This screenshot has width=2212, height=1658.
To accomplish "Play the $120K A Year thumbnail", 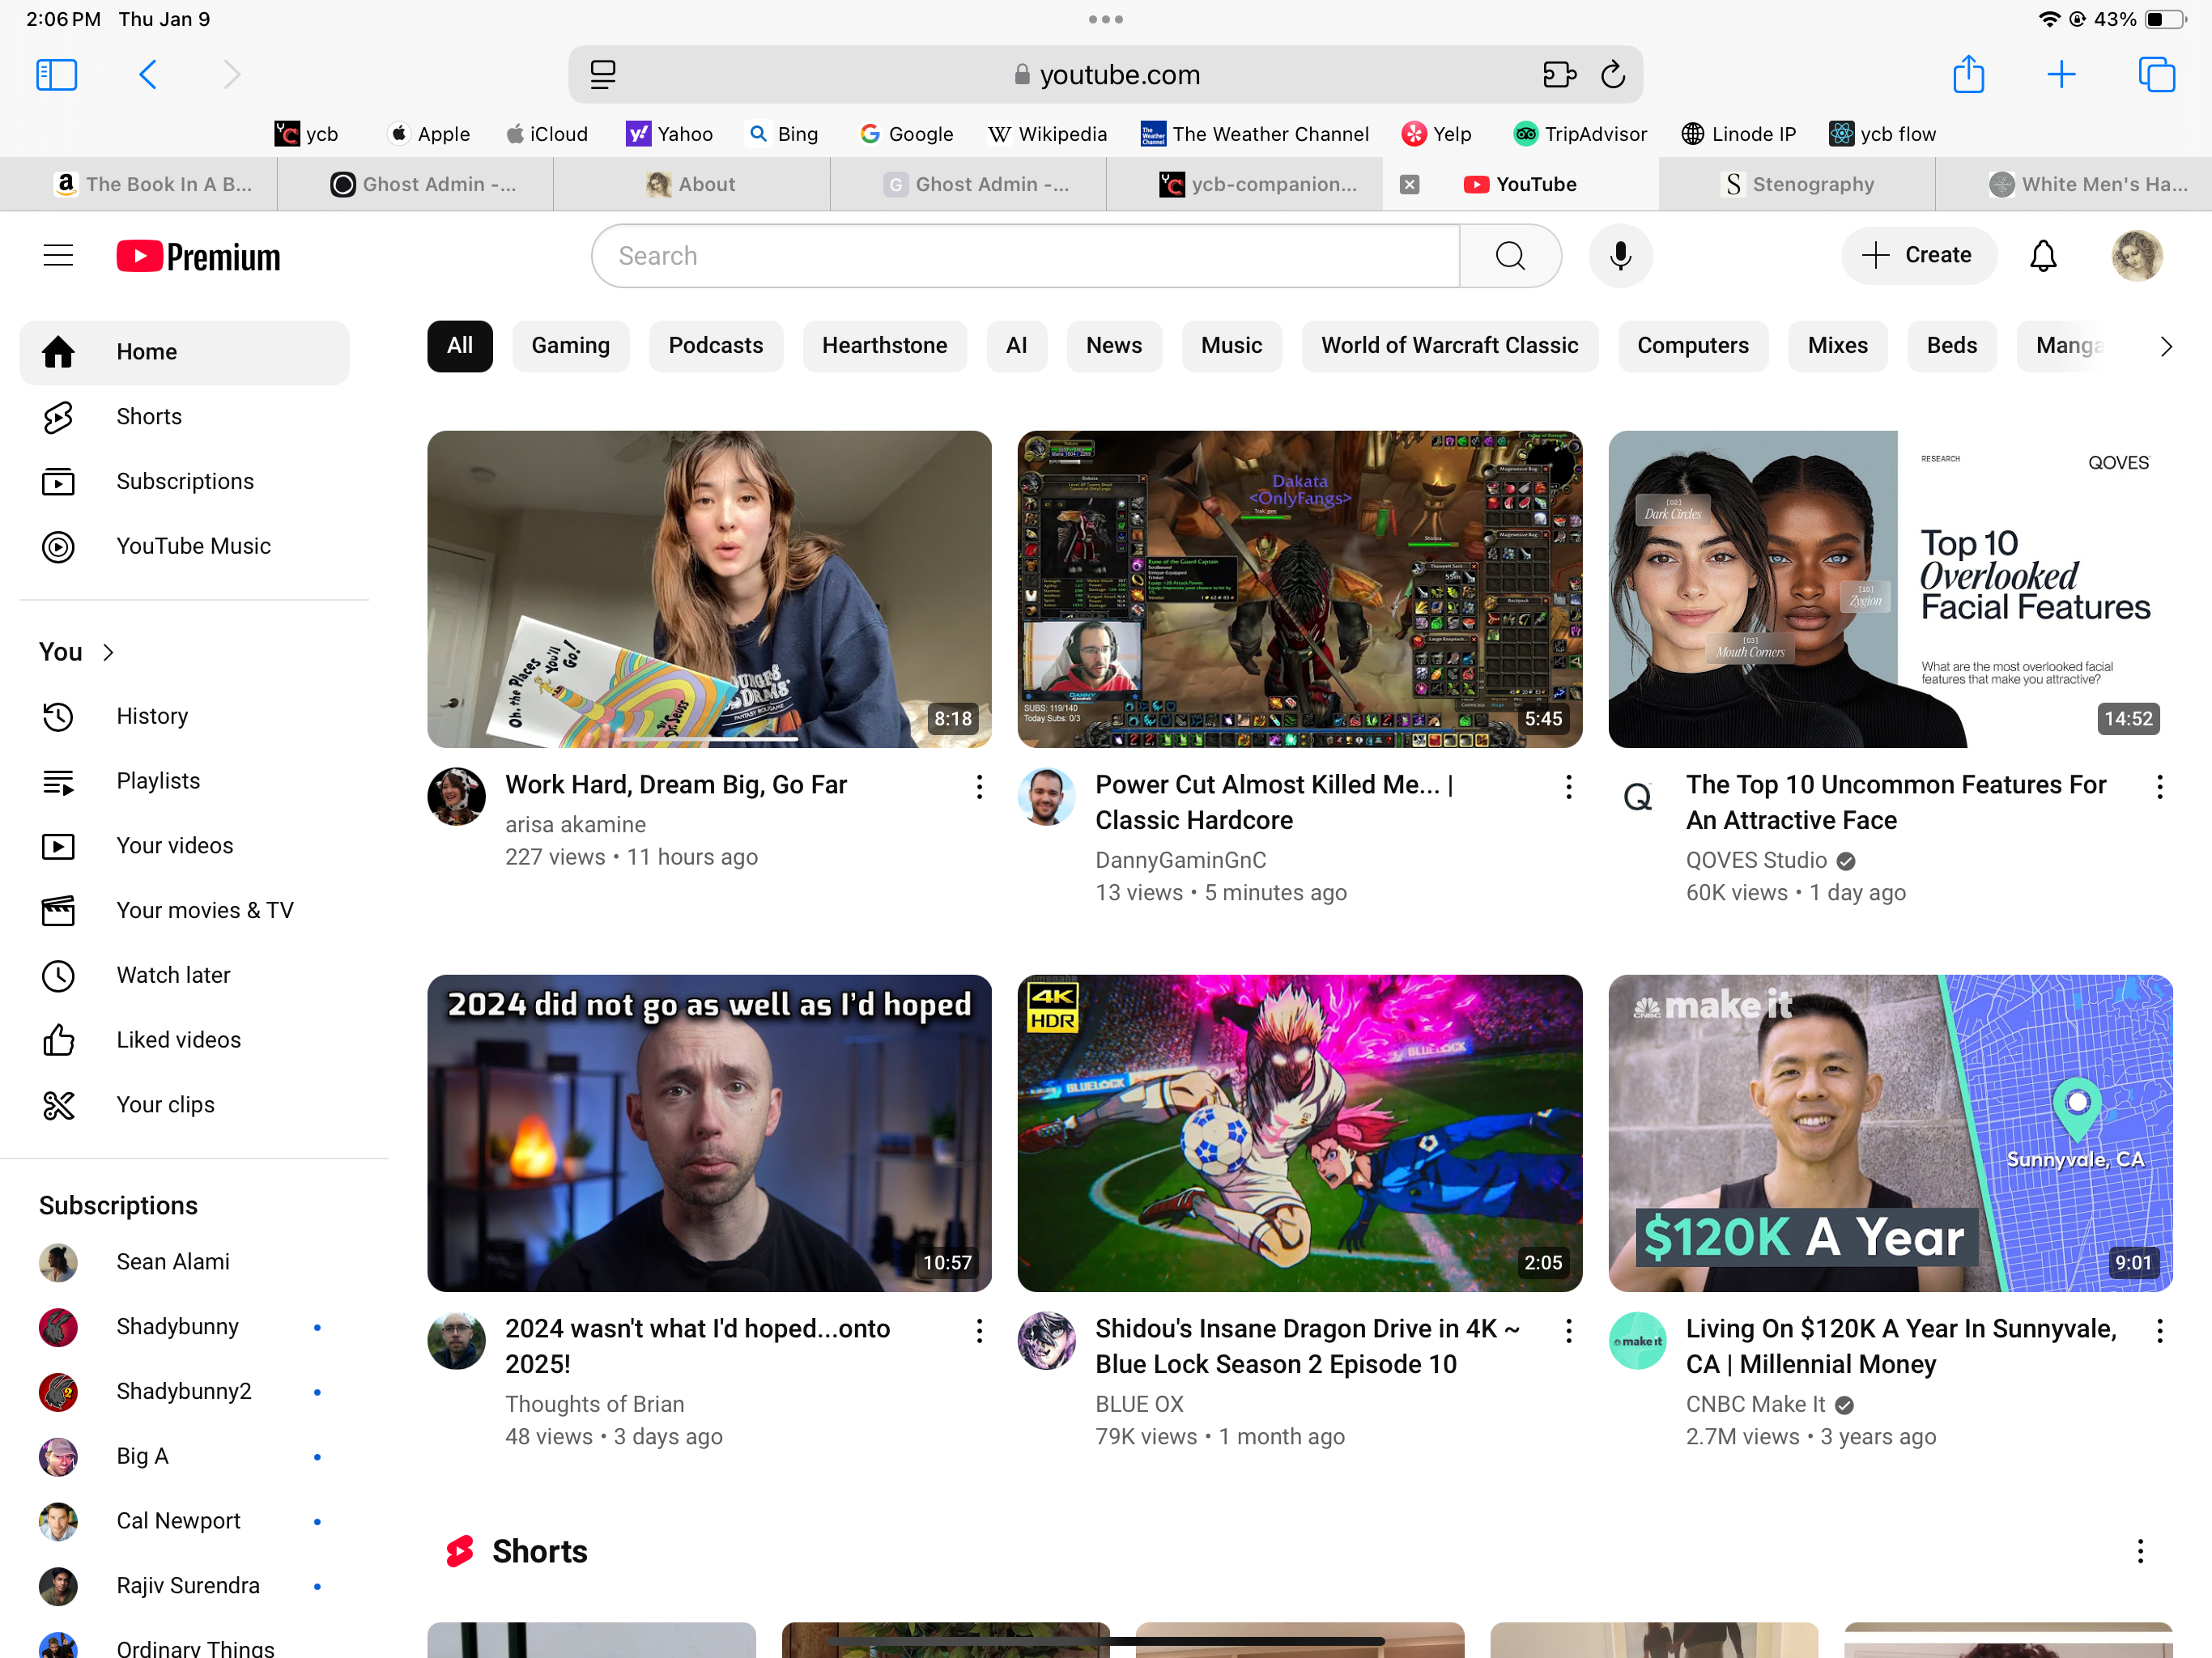I will (x=1890, y=1134).
